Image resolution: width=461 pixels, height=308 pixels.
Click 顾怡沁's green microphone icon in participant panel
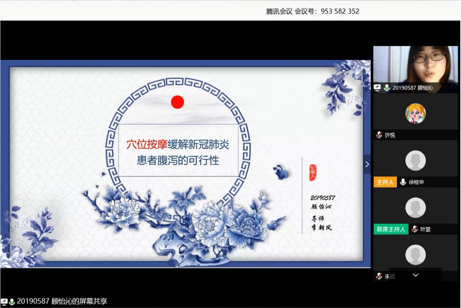(x=387, y=88)
